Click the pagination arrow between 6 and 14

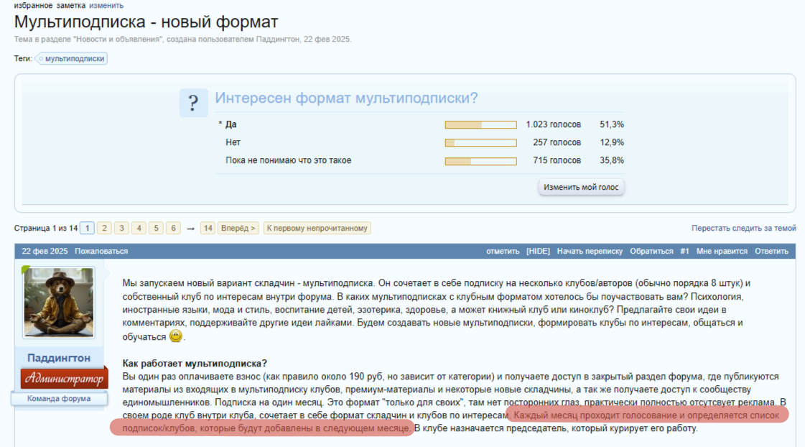point(190,229)
